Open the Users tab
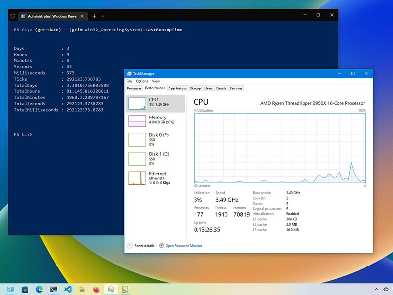 pyautogui.click(x=208, y=88)
